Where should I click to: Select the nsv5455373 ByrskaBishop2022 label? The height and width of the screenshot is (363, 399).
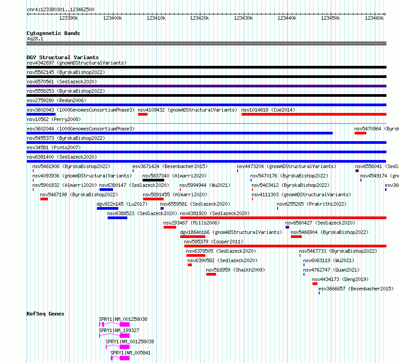point(66,138)
